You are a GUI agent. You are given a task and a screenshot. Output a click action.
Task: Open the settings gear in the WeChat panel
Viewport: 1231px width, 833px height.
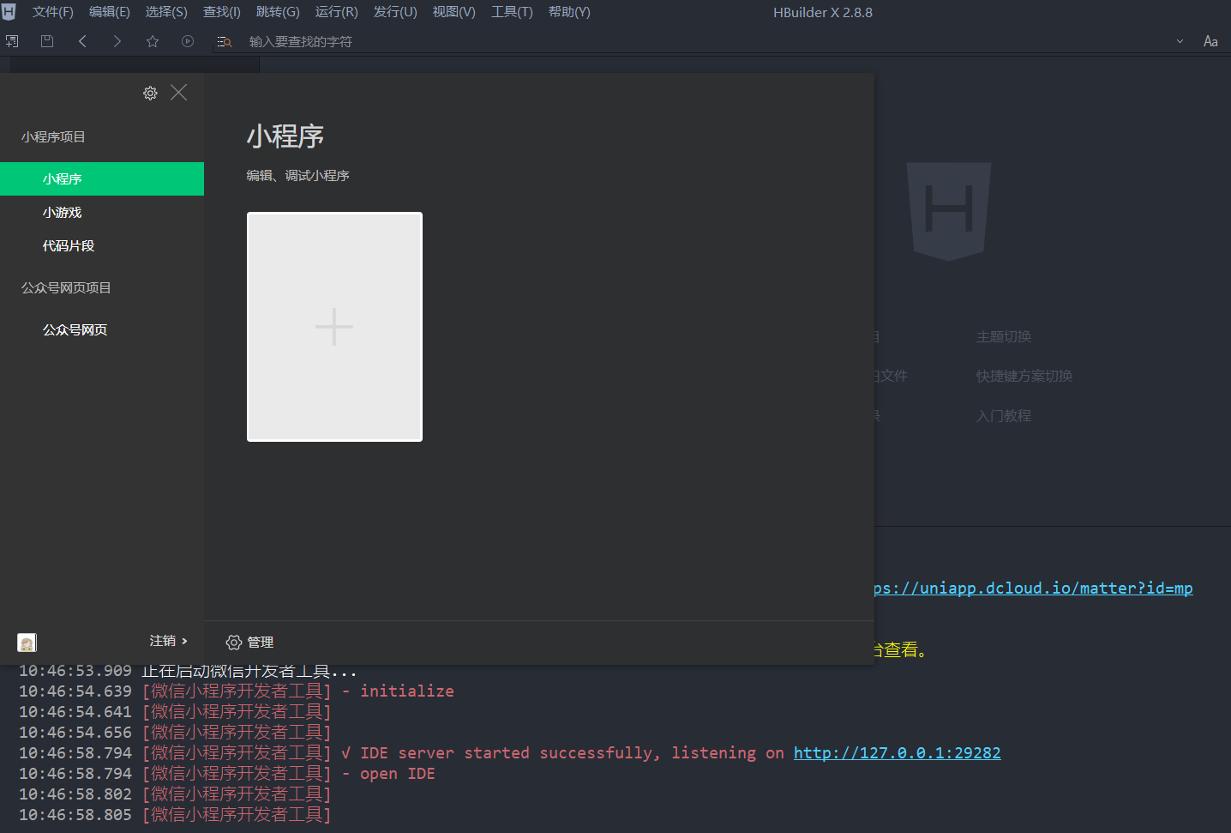click(150, 93)
